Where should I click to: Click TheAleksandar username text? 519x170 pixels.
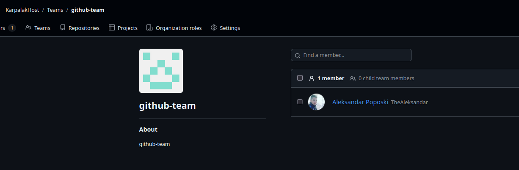409,102
